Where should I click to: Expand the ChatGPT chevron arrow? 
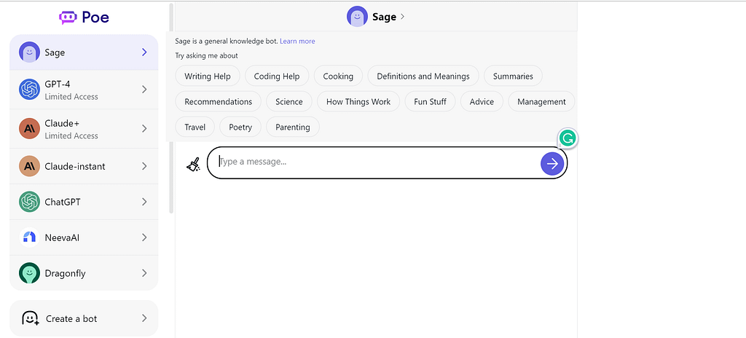144,202
